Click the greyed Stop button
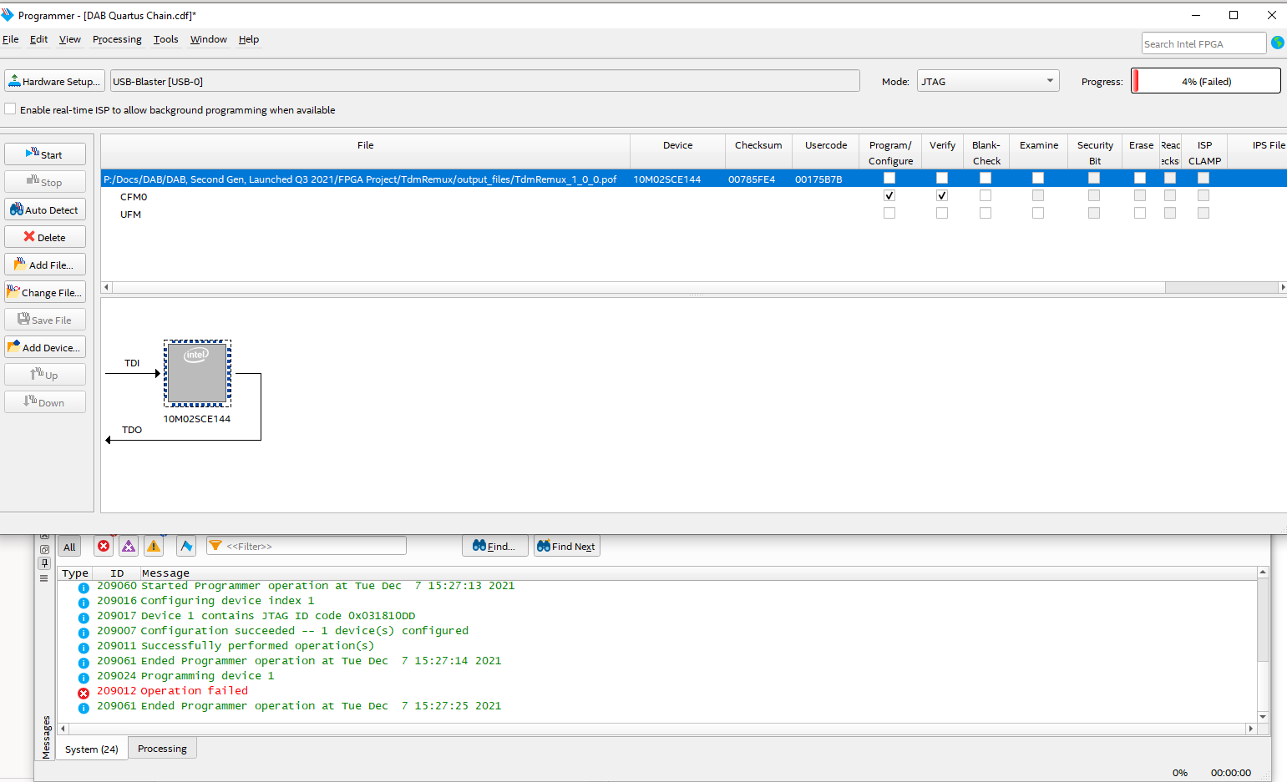Viewport: 1287px width, 782px height. pyautogui.click(x=45, y=182)
